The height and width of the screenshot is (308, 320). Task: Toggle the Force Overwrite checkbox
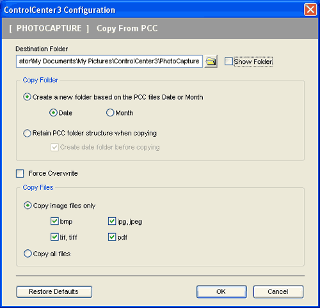coord(20,173)
